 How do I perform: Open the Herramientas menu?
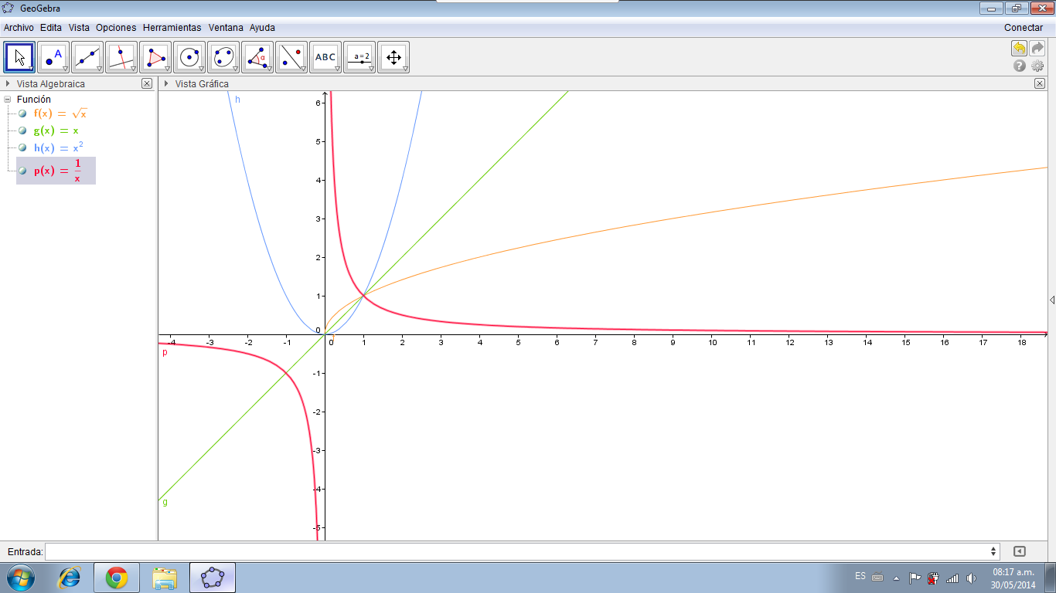(x=172, y=27)
